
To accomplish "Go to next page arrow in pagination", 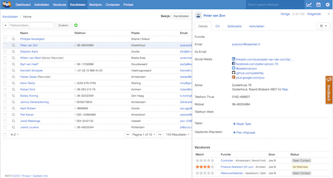I will pos(160,135).
